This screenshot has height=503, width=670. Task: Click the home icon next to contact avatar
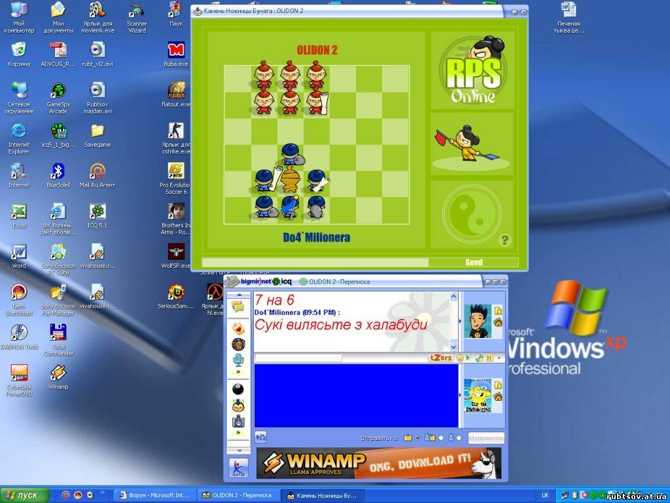pyautogui.click(x=498, y=322)
